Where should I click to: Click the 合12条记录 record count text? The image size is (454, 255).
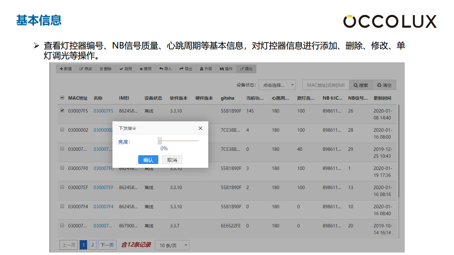136,245
